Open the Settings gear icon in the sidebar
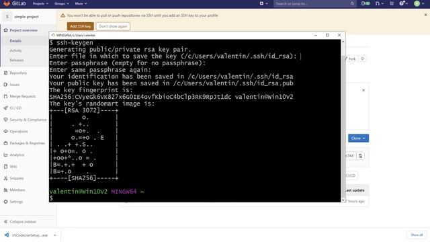430x242 pixels. tap(5, 202)
